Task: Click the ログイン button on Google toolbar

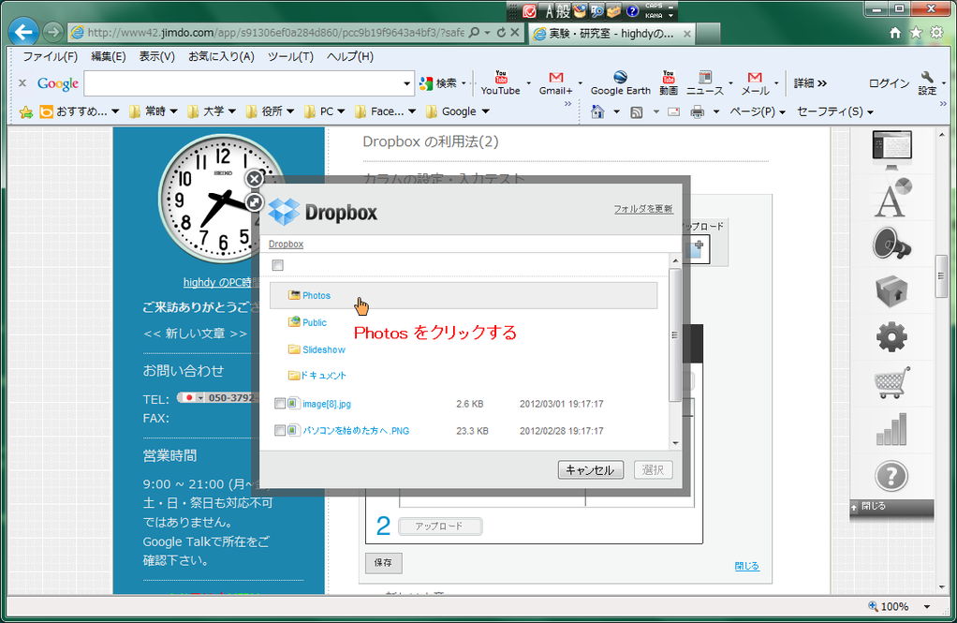Action: (x=889, y=83)
